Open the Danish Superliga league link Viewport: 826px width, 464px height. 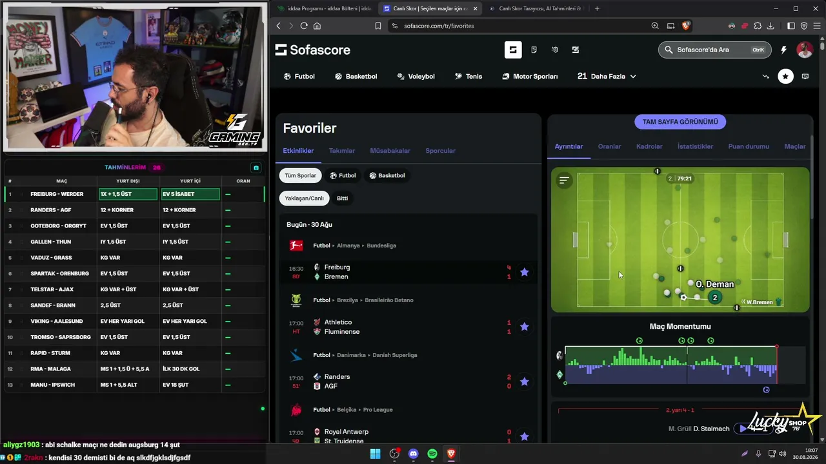pyautogui.click(x=395, y=355)
